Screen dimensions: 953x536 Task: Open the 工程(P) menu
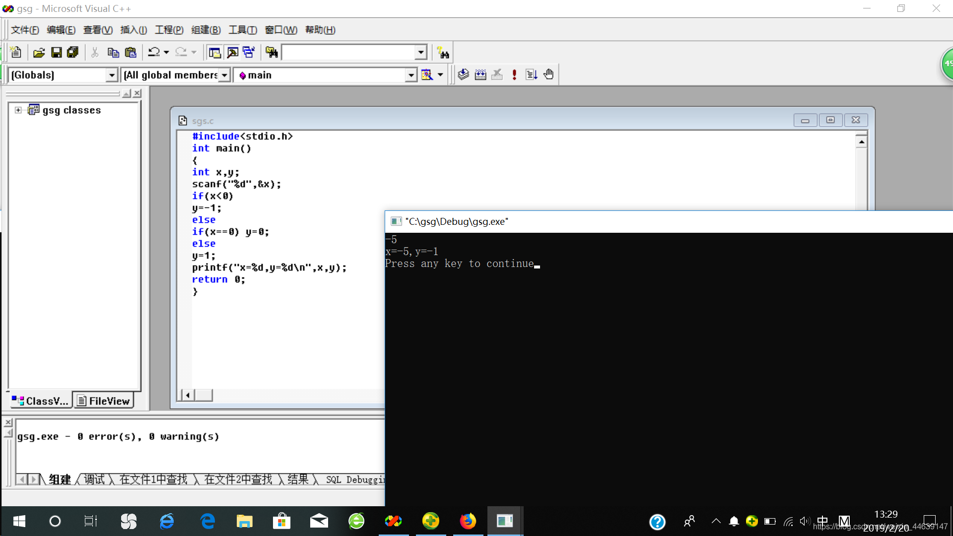coord(169,30)
